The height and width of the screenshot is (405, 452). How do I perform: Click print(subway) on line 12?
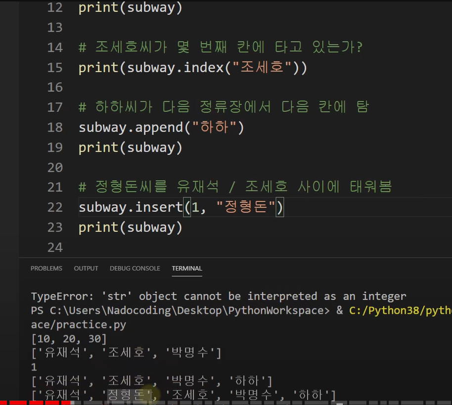[130, 8]
